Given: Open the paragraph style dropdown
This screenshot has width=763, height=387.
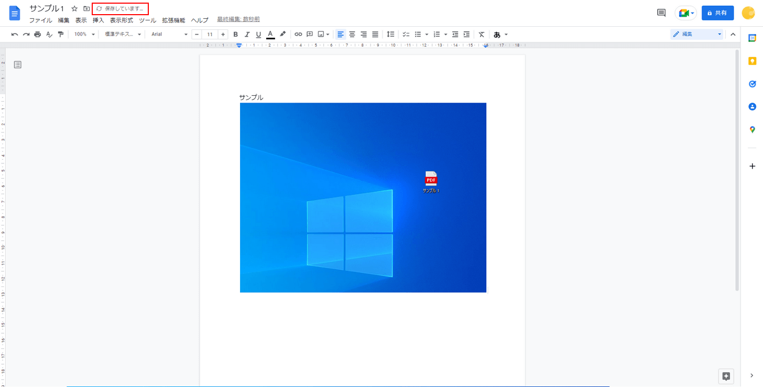Looking at the screenshot, I should tap(123, 35).
